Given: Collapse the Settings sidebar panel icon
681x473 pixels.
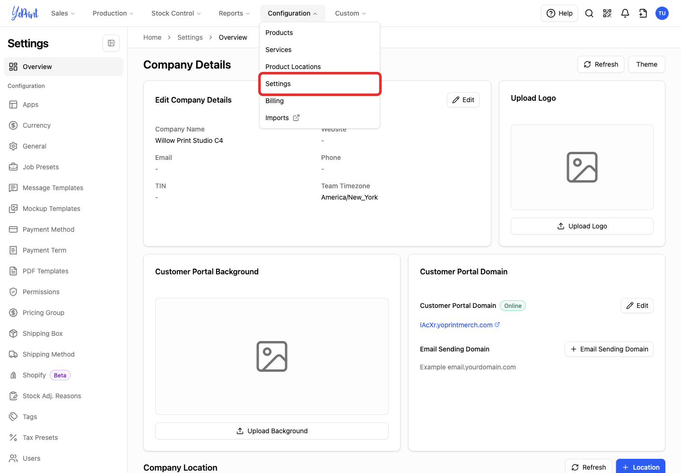Looking at the screenshot, I should point(111,43).
